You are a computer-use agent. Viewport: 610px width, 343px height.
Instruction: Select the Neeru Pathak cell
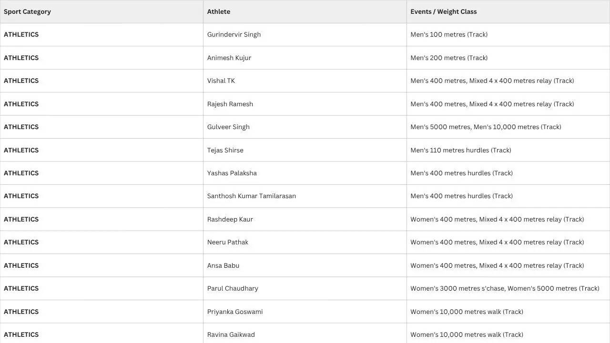pos(305,242)
